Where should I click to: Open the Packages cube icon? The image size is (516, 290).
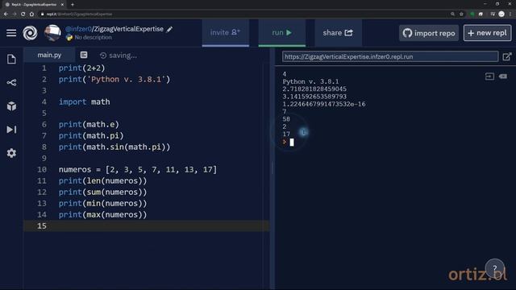11,106
